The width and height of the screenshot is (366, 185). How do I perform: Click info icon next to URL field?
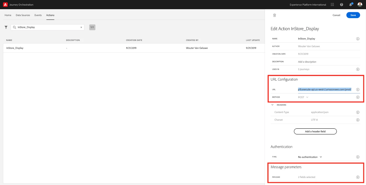[358, 89]
